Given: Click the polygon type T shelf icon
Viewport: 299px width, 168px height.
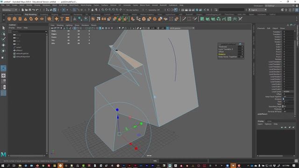Looking at the screenshot, I should point(62,19).
